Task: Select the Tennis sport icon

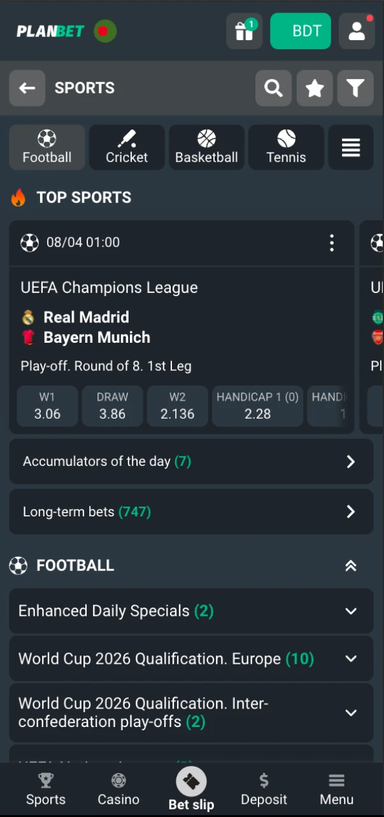Action: (x=286, y=147)
